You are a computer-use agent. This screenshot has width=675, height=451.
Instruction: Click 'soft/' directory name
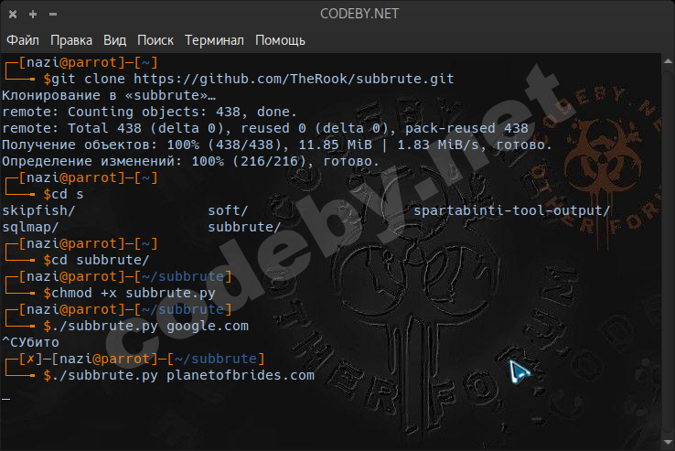coord(228,210)
